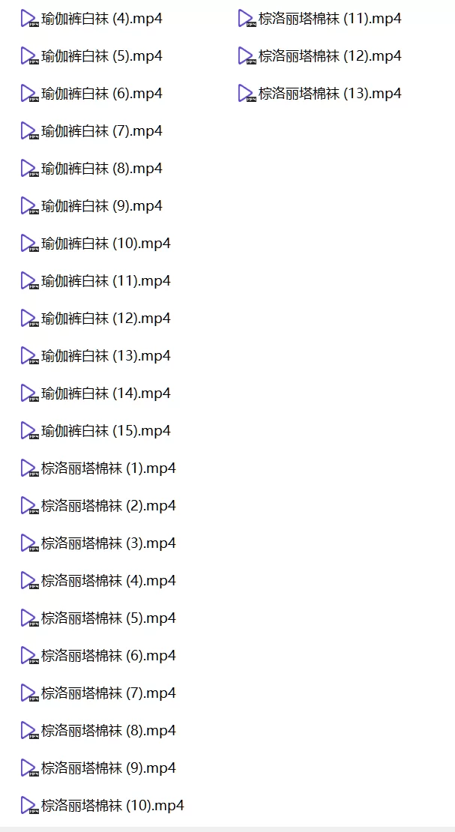Select file name 棕洛丽塔棉袜 (7).mp4
This screenshot has width=455, height=832.
pyautogui.click(x=109, y=693)
